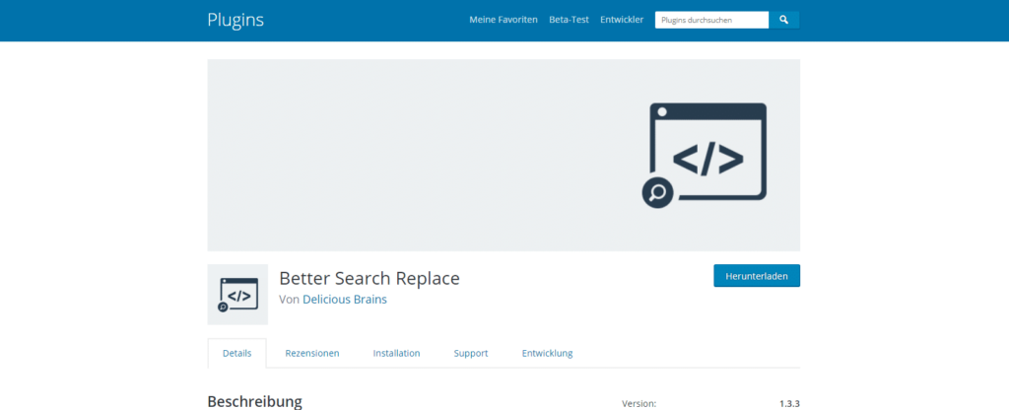Download plugin with Herunterladen button
Viewport: 1009px width, 410px height.
coord(757,276)
